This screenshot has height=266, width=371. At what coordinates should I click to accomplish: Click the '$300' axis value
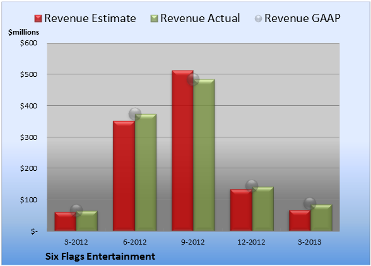click(28, 137)
